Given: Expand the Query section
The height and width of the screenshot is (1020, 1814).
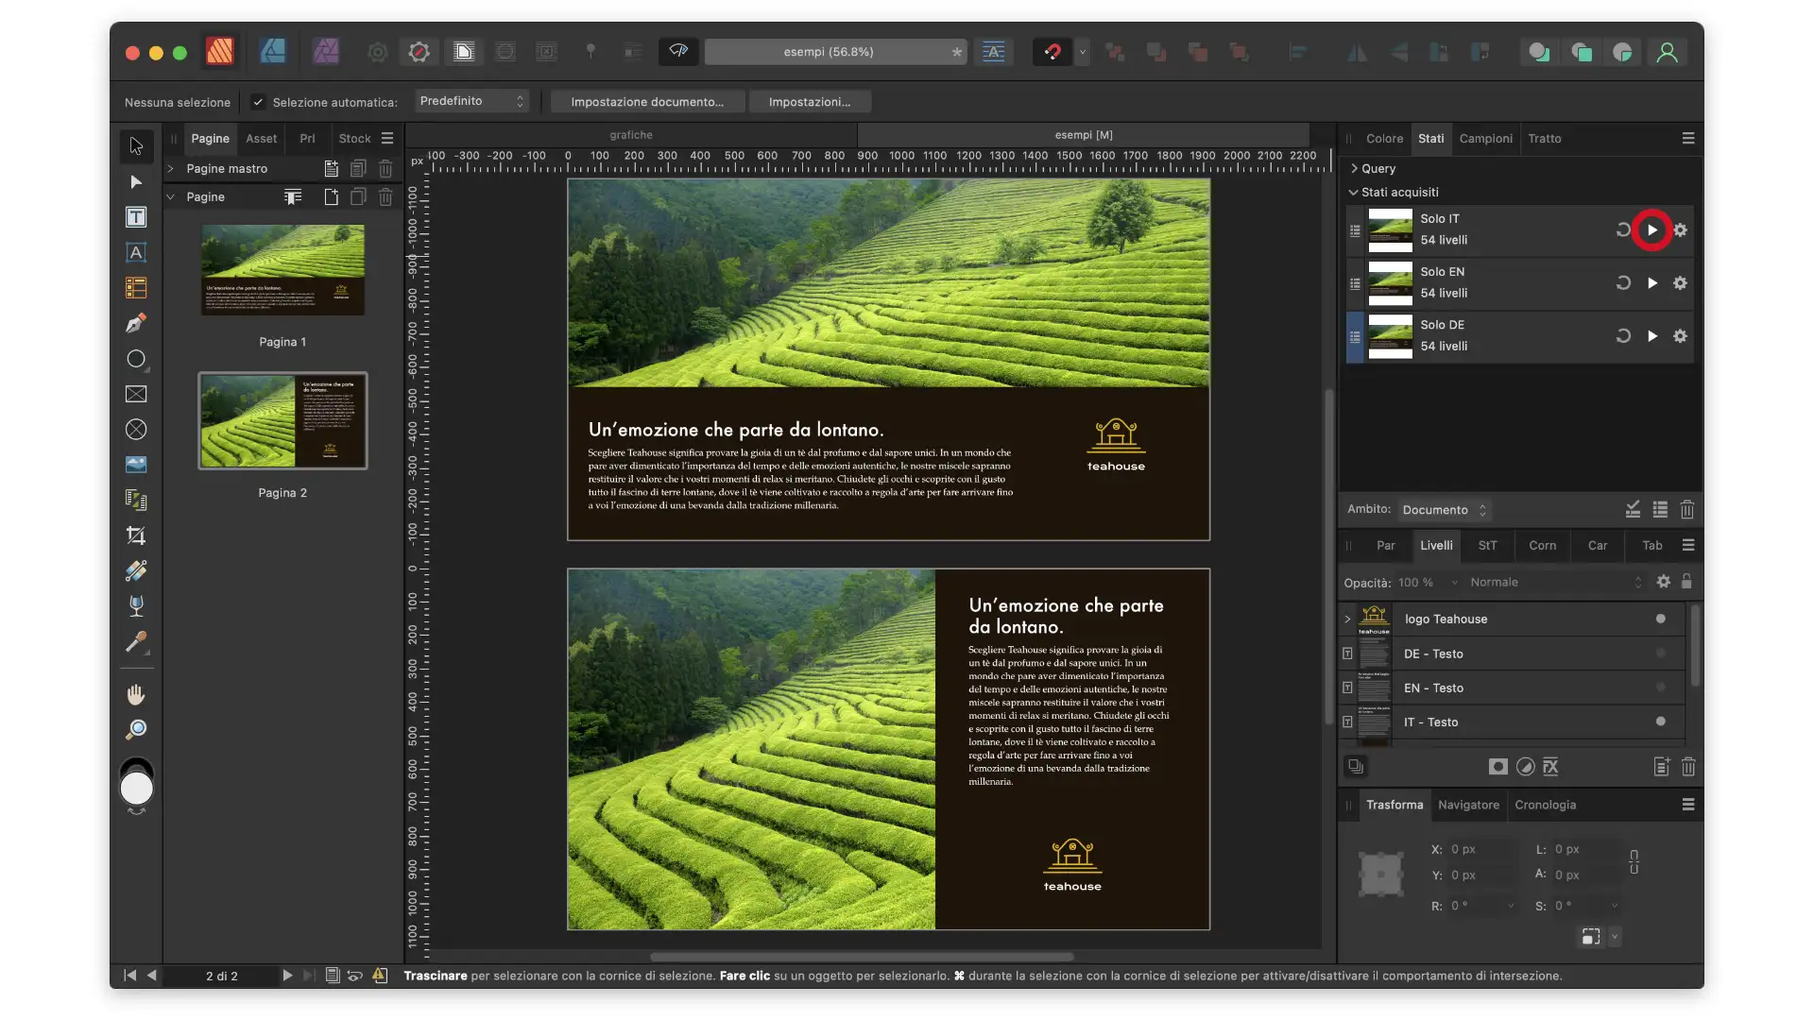Looking at the screenshot, I should (x=1354, y=169).
